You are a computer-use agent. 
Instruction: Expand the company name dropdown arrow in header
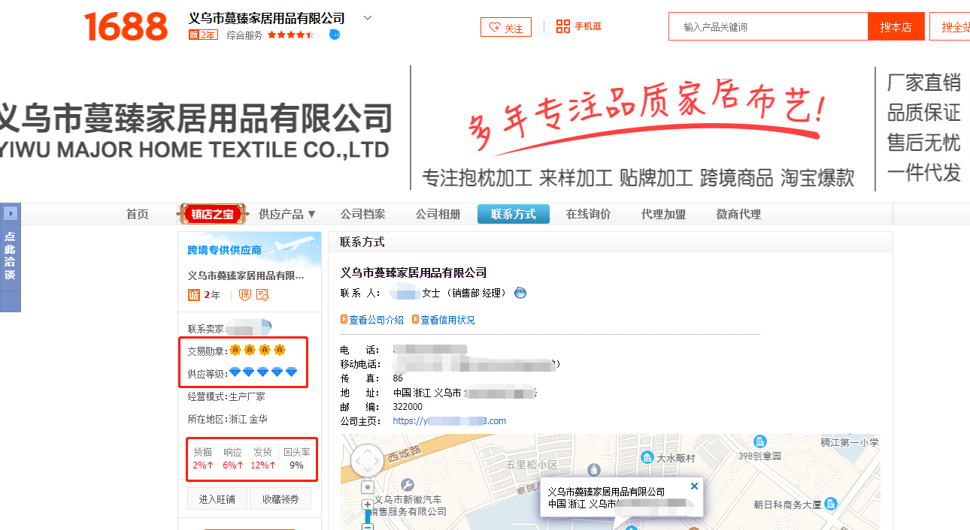(x=368, y=18)
